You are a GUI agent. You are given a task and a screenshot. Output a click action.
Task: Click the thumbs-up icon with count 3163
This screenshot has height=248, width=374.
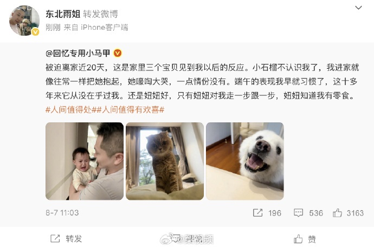[337, 212]
